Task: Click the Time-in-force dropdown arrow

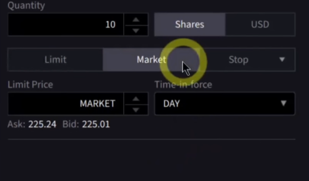Action: (x=284, y=103)
